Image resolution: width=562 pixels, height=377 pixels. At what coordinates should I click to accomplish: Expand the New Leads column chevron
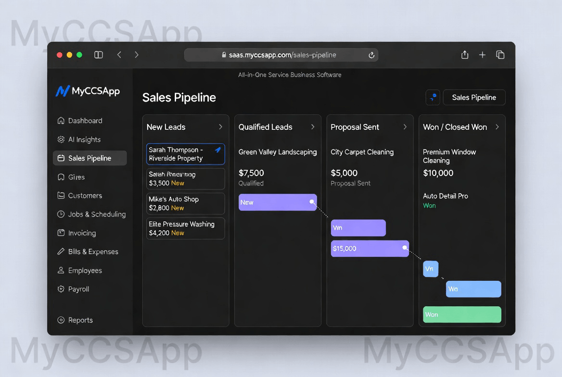tap(220, 127)
